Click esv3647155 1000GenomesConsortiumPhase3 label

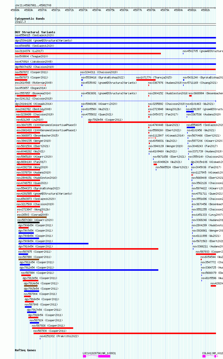point(47,125)
